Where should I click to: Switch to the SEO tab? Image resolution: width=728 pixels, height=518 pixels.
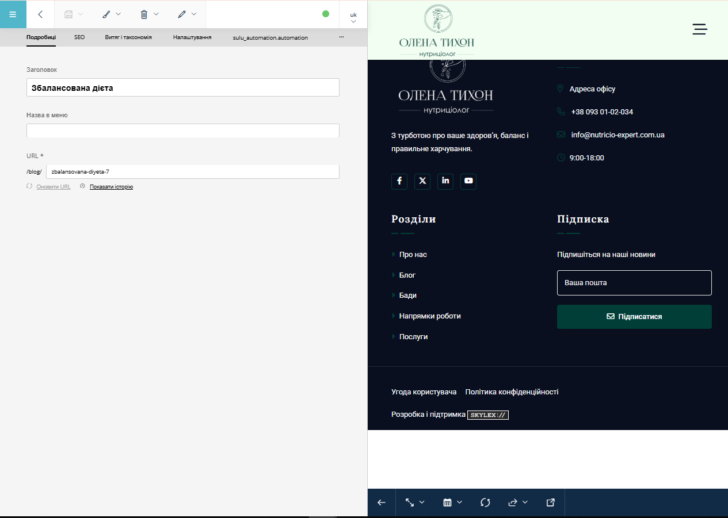click(79, 37)
